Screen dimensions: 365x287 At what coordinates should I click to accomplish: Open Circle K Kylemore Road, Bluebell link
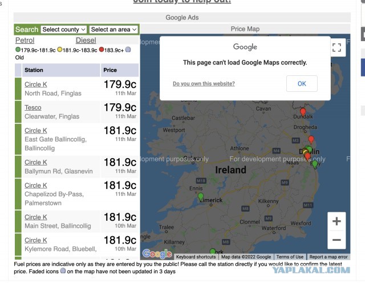click(36, 240)
